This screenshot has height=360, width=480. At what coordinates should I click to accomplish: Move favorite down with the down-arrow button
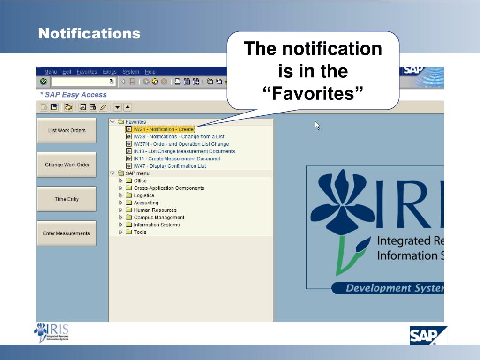click(x=117, y=107)
